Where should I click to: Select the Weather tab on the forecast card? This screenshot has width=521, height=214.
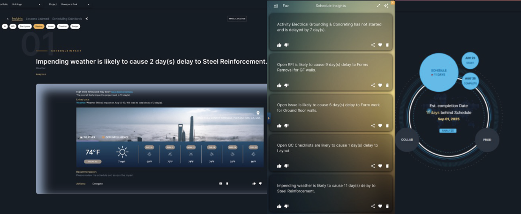point(87,137)
